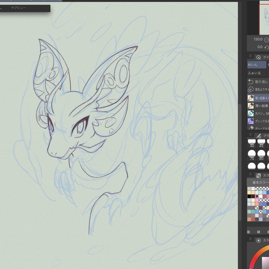Screen dimensions: 269x269
Task: Select the 丸ペン pen tool icon
Action: point(250,113)
